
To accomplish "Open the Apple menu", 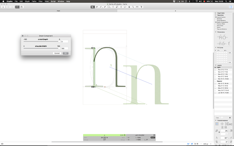I will click(x=3, y=1).
